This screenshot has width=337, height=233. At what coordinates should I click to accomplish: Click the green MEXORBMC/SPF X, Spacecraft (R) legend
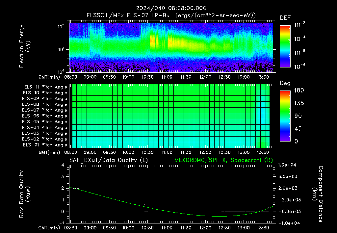click(223, 160)
